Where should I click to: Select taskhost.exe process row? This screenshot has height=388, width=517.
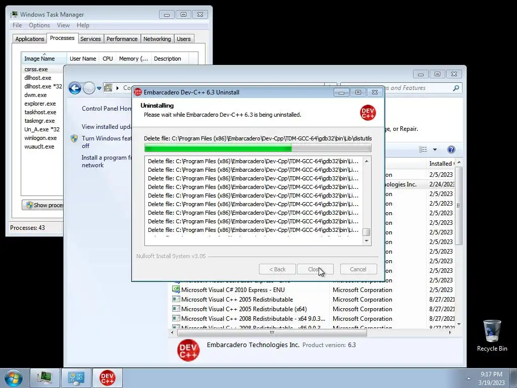click(x=43, y=112)
